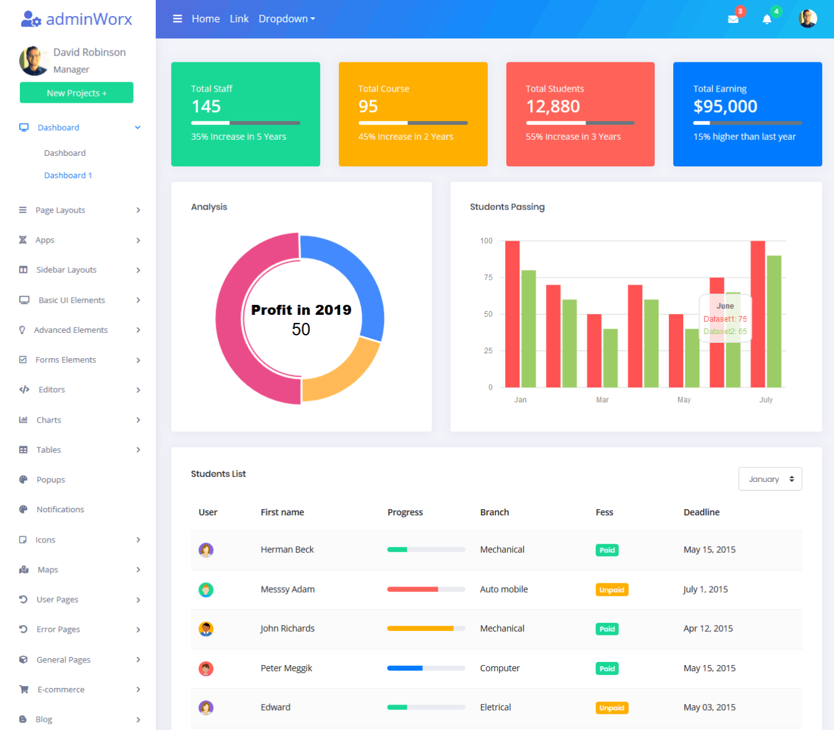Click the Total Students 12,880 card
The image size is (834, 730).
581,114
